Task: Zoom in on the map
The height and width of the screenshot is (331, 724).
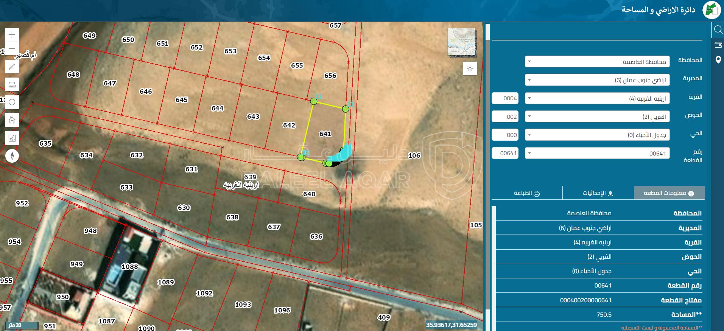Action: 12,35
